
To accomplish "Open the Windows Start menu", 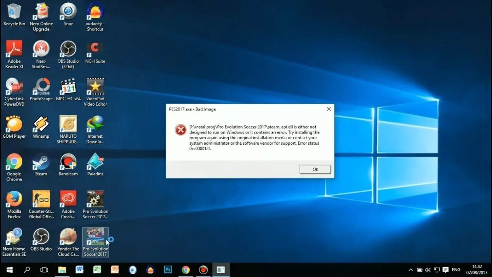I will point(9,270).
